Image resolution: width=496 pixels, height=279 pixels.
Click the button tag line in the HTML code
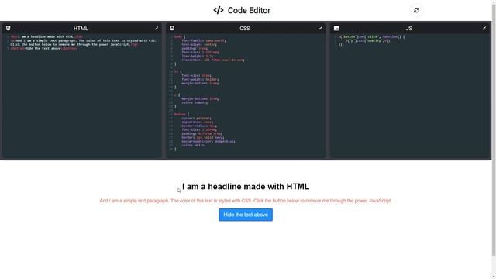pos(43,48)
